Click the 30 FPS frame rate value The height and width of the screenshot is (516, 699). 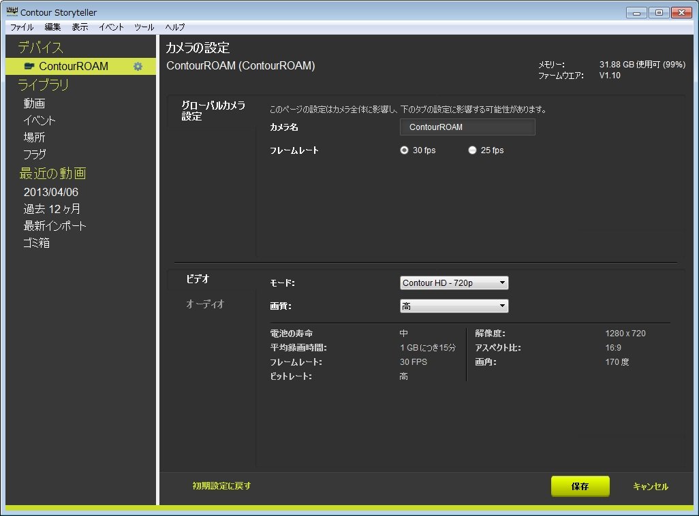tap(414, 362)
